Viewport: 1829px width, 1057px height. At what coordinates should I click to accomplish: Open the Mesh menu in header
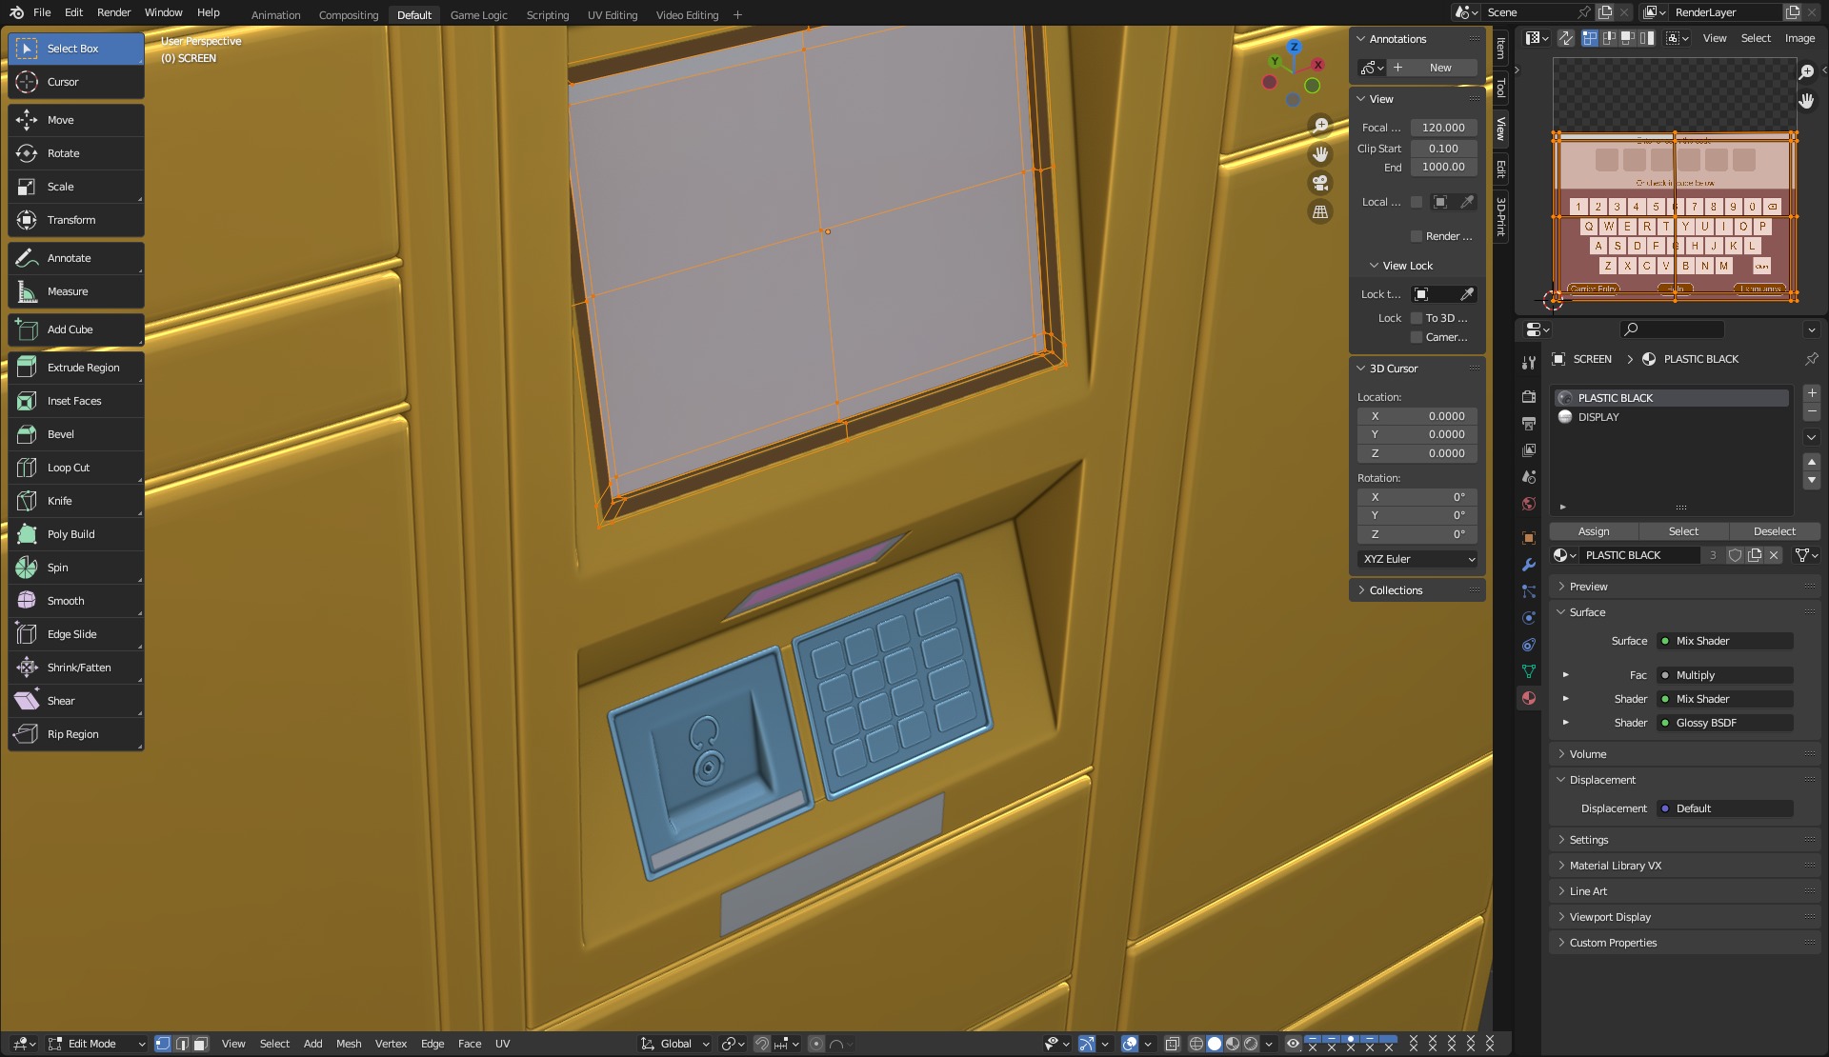click(x=349, y=1044)
